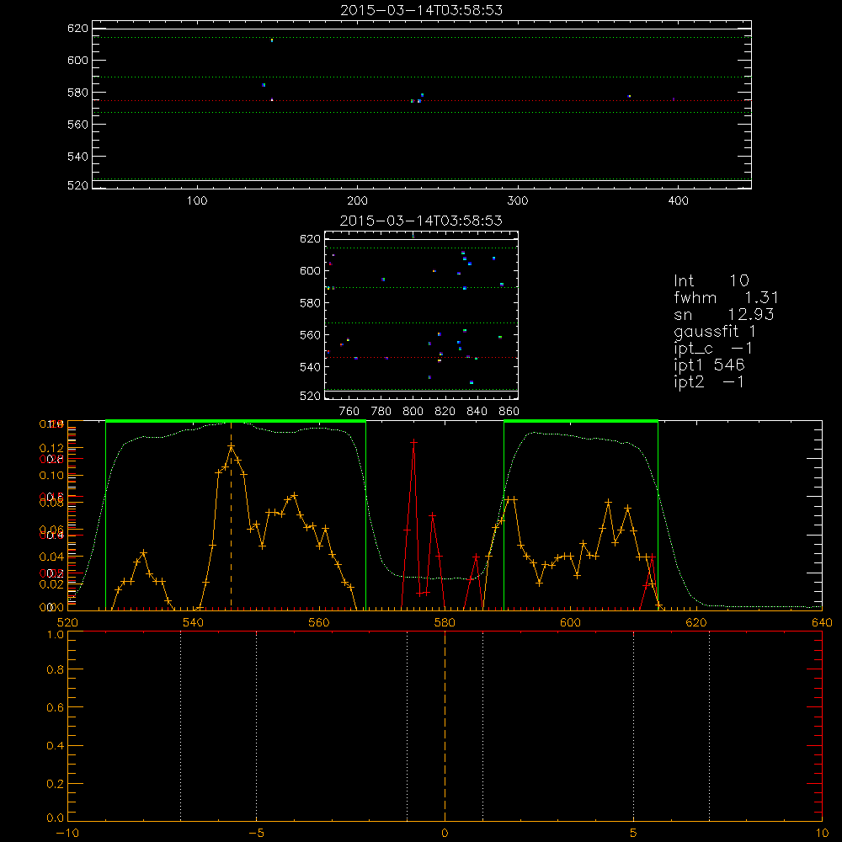
Task: Click the orange dashed line at zero in bottom plot
Action: pos(445,726)
